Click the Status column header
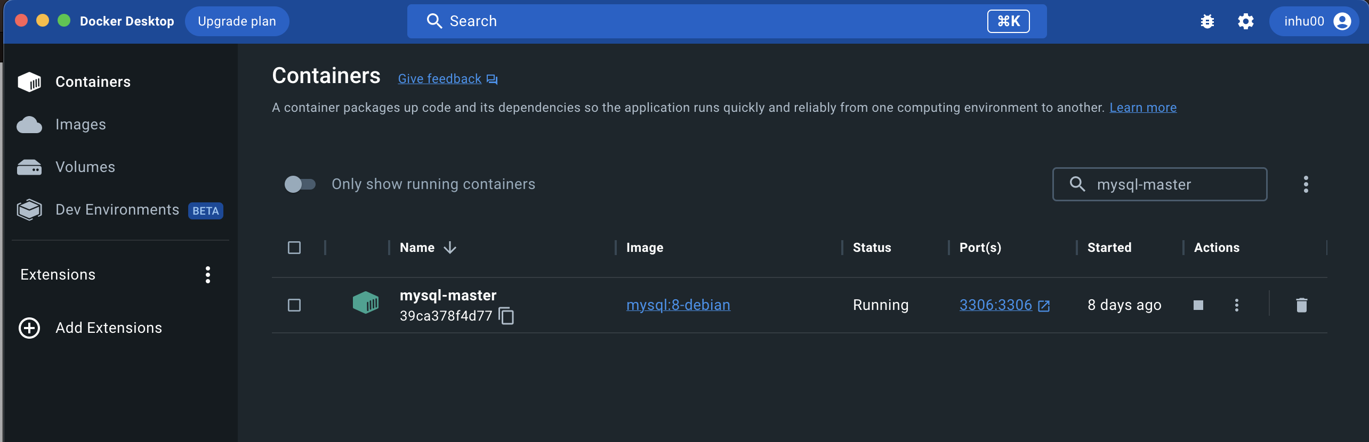The height and width of the screenshot is (442, 1369). (872, 248)
